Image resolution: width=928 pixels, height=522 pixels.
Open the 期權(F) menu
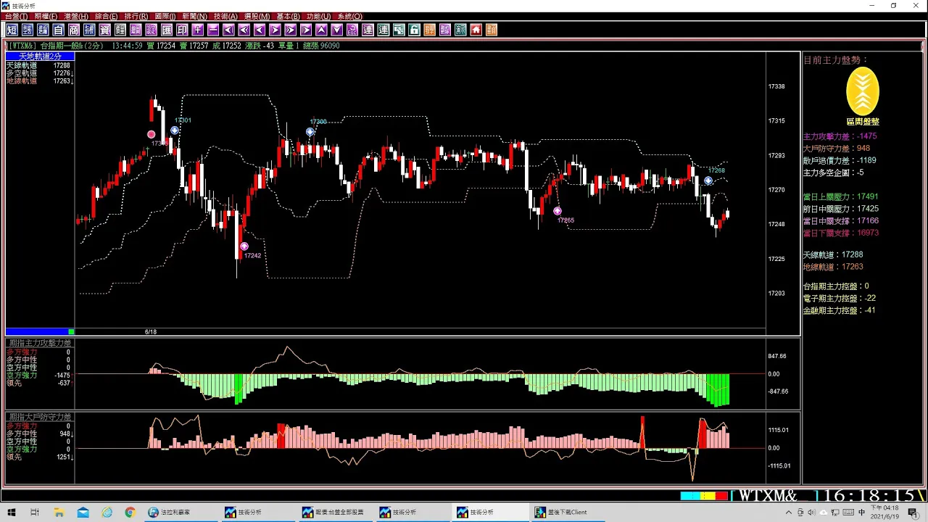point(46,16)
